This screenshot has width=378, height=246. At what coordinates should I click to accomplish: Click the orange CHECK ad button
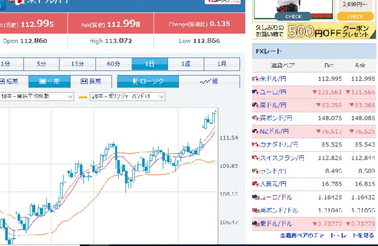click(x=355, y=16)
